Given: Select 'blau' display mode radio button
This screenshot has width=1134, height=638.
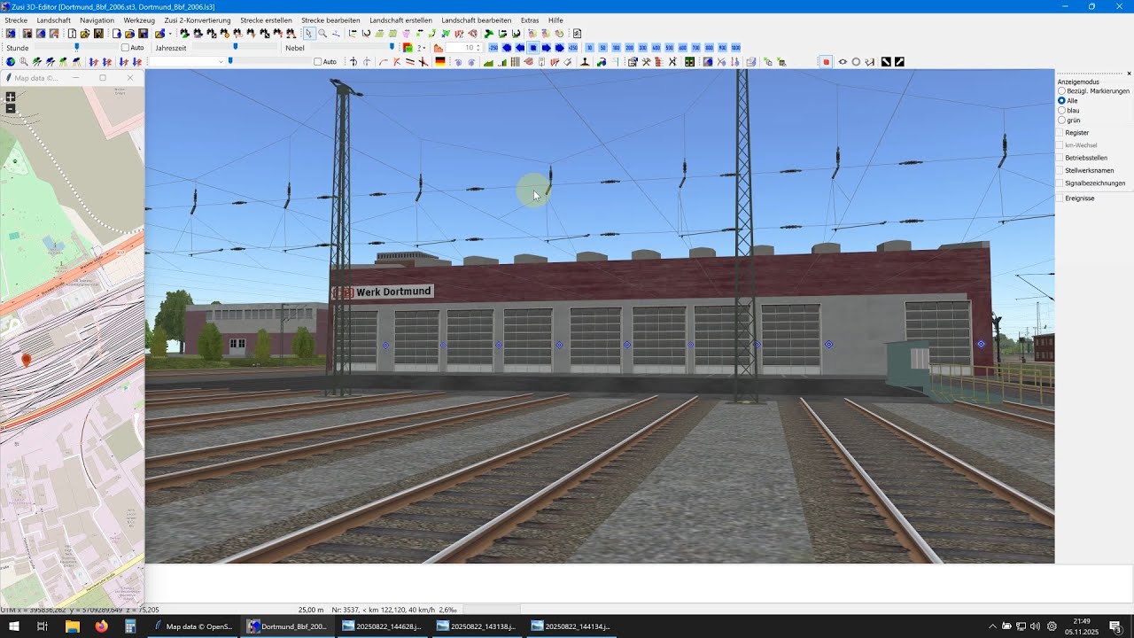Looking at the screenshot, I should pos(1062,111).
